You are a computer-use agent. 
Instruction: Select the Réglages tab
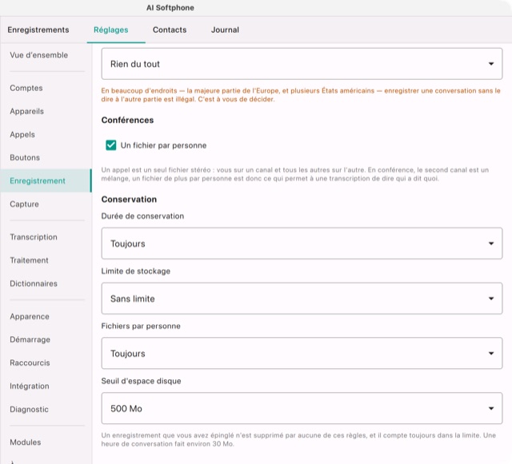pyautogui.click(x=110, y=30)
